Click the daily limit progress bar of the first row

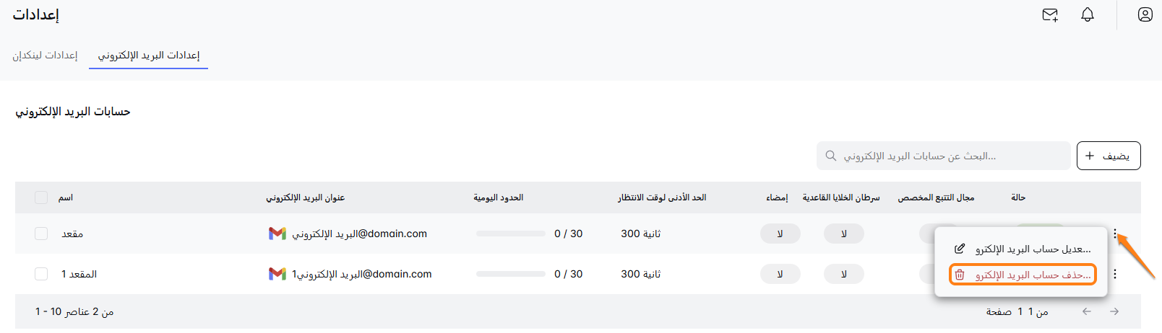click(x=511, y=234)
